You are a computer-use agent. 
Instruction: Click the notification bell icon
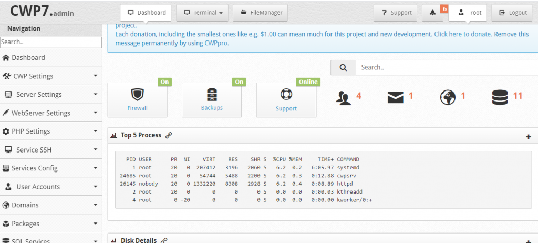(432, 13)
